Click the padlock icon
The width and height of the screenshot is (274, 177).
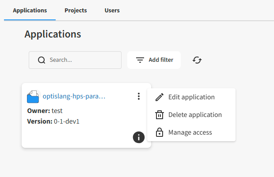[160, 132]
